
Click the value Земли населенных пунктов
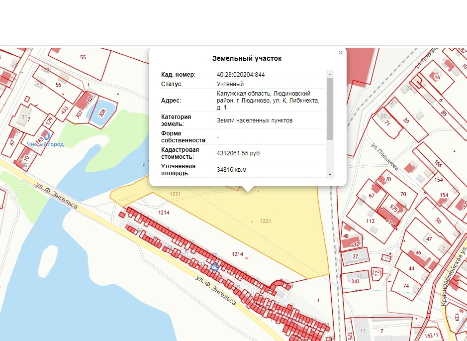coord(255,120)
